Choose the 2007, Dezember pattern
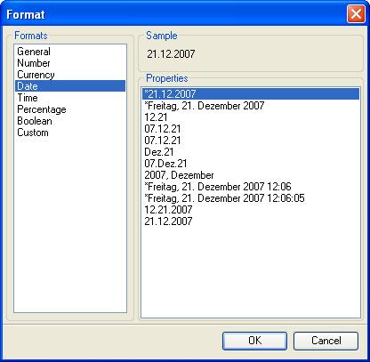 [x=179, y=175]
